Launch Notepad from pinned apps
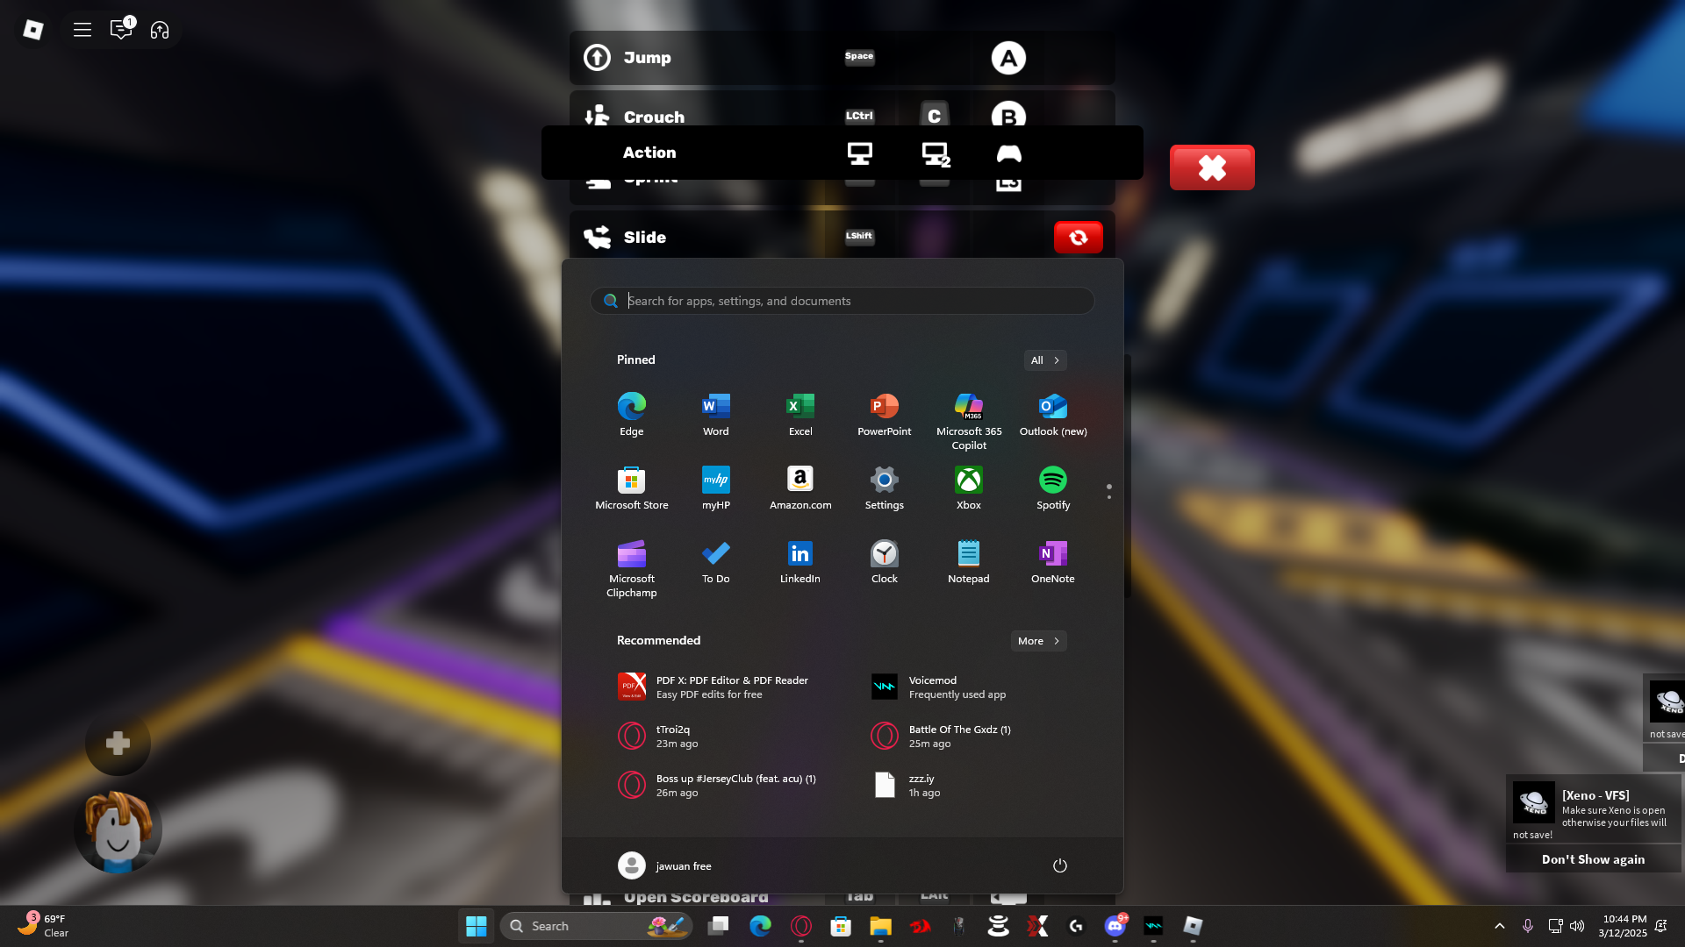This screenshot has height=947, width=1685. (x=968, y=561)
